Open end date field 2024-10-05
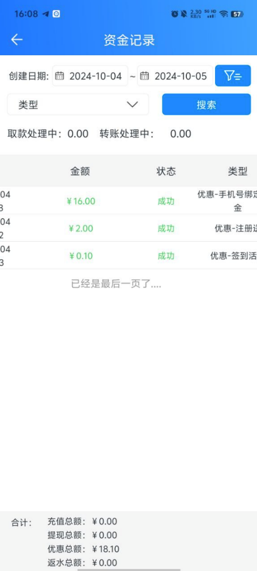Viewport: 257px width, 571px height. [175, 76]
